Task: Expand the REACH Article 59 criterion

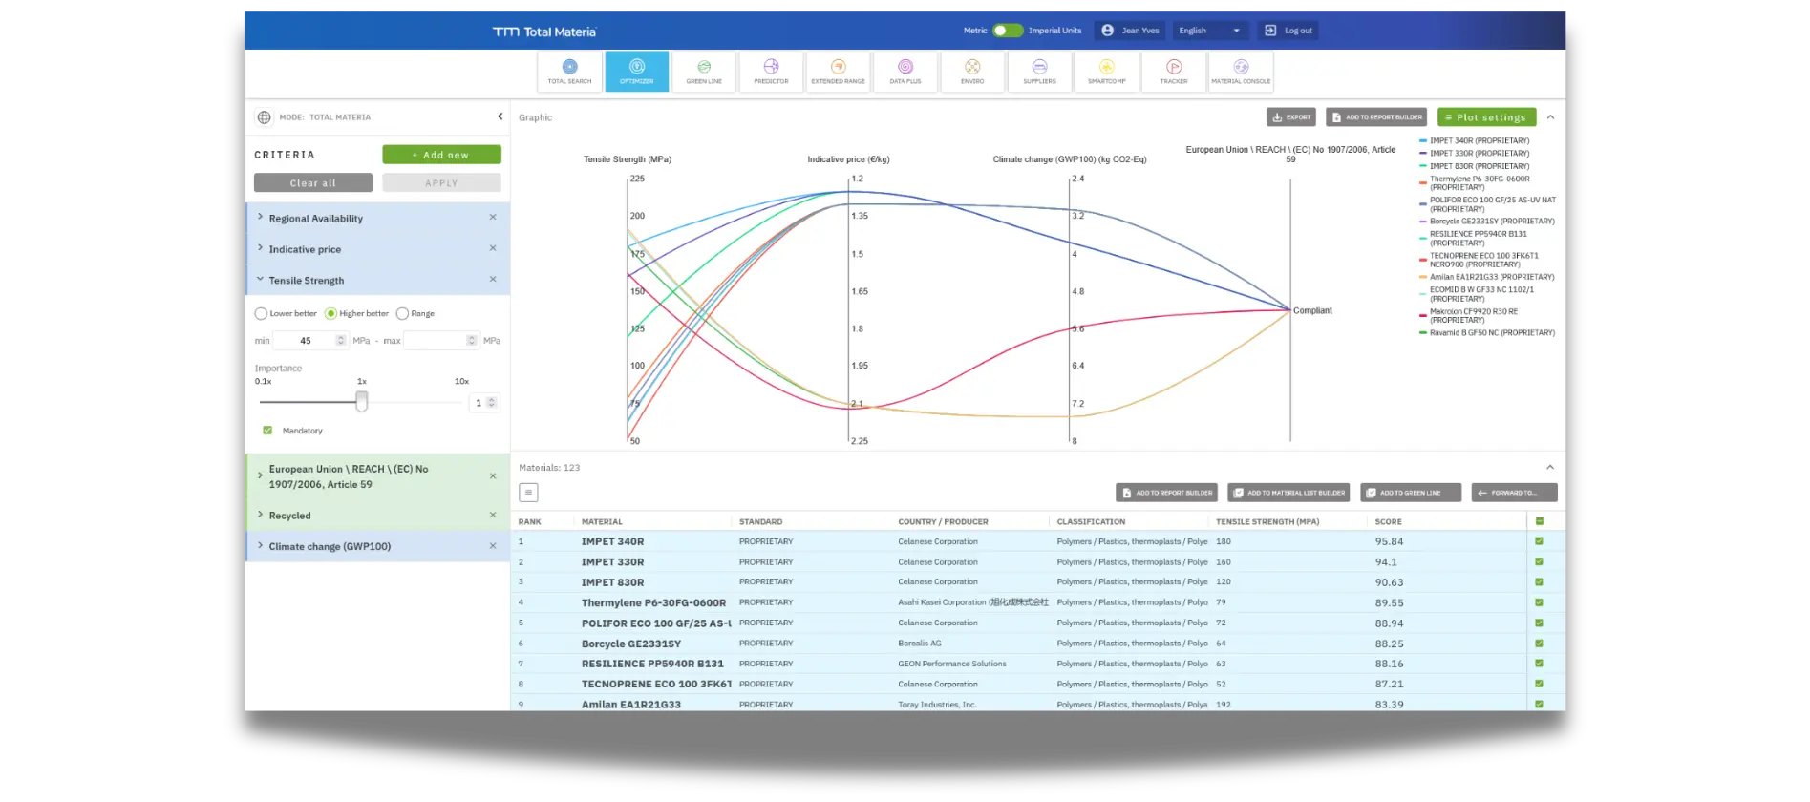Action: pos(260,475)
